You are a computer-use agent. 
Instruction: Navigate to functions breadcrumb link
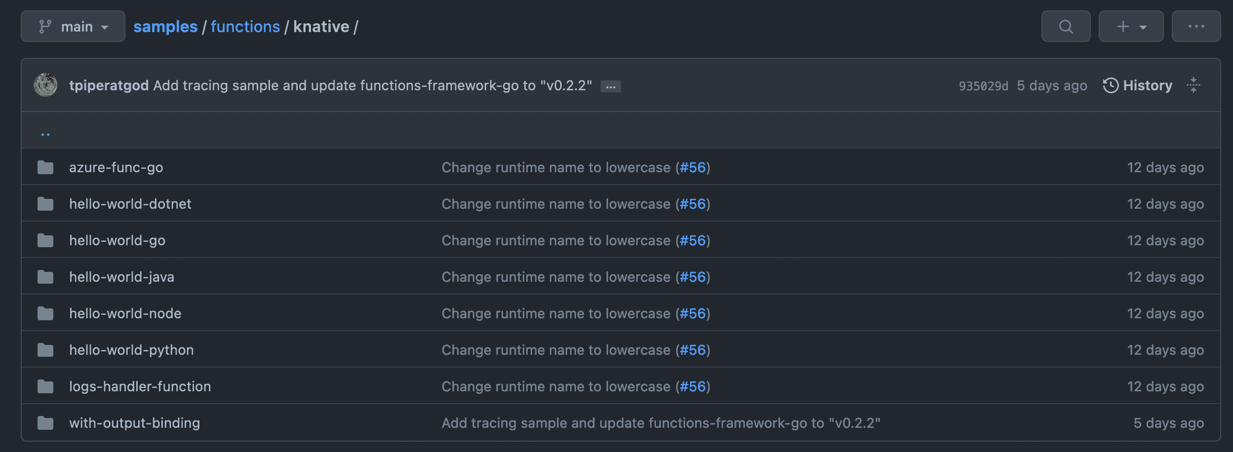tap(245, 27)
